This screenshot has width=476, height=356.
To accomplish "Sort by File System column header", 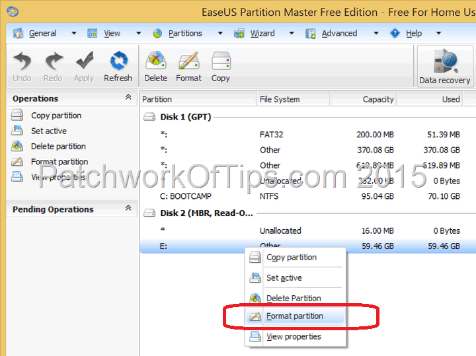I will tap(294, 99).
